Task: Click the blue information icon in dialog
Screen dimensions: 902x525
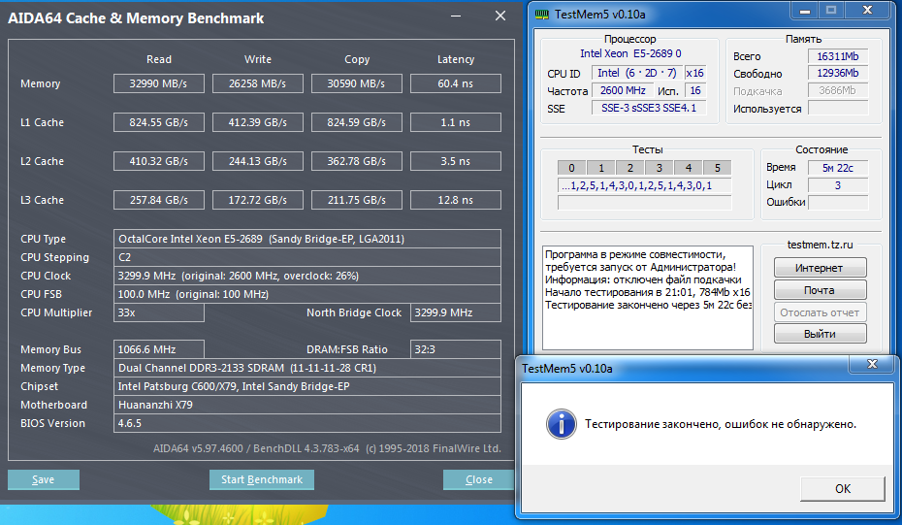Action: point(561,424)
